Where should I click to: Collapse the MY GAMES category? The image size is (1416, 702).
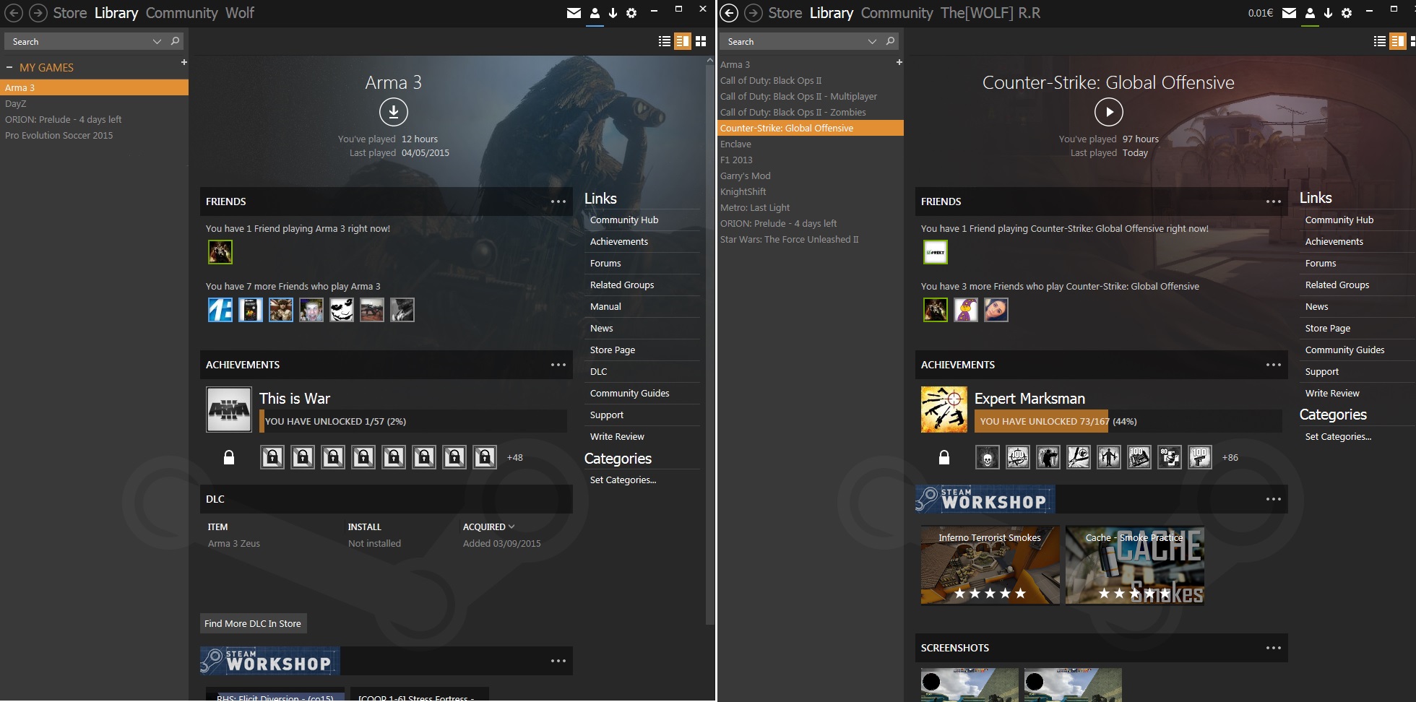[x=9, y=67]
